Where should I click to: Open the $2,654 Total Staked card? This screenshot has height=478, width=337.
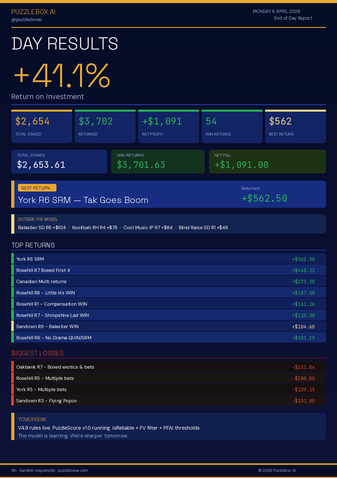click(41, 126)
